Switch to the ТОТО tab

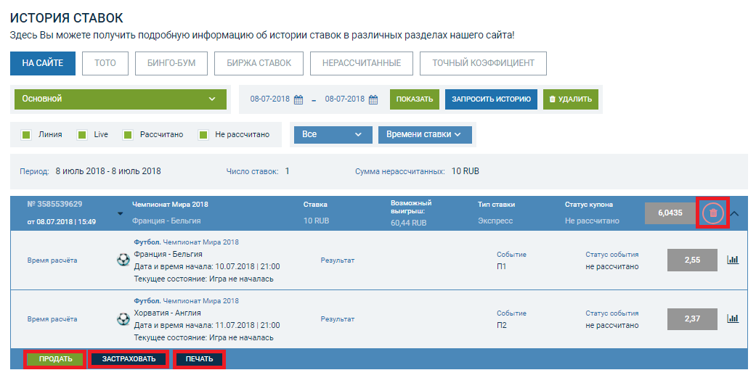(x=105, y=63)
